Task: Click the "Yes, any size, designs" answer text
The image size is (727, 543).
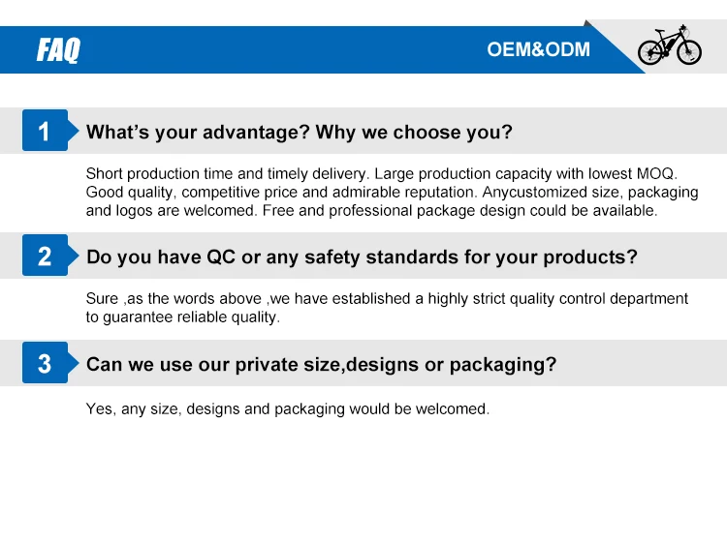Action: 288,409
